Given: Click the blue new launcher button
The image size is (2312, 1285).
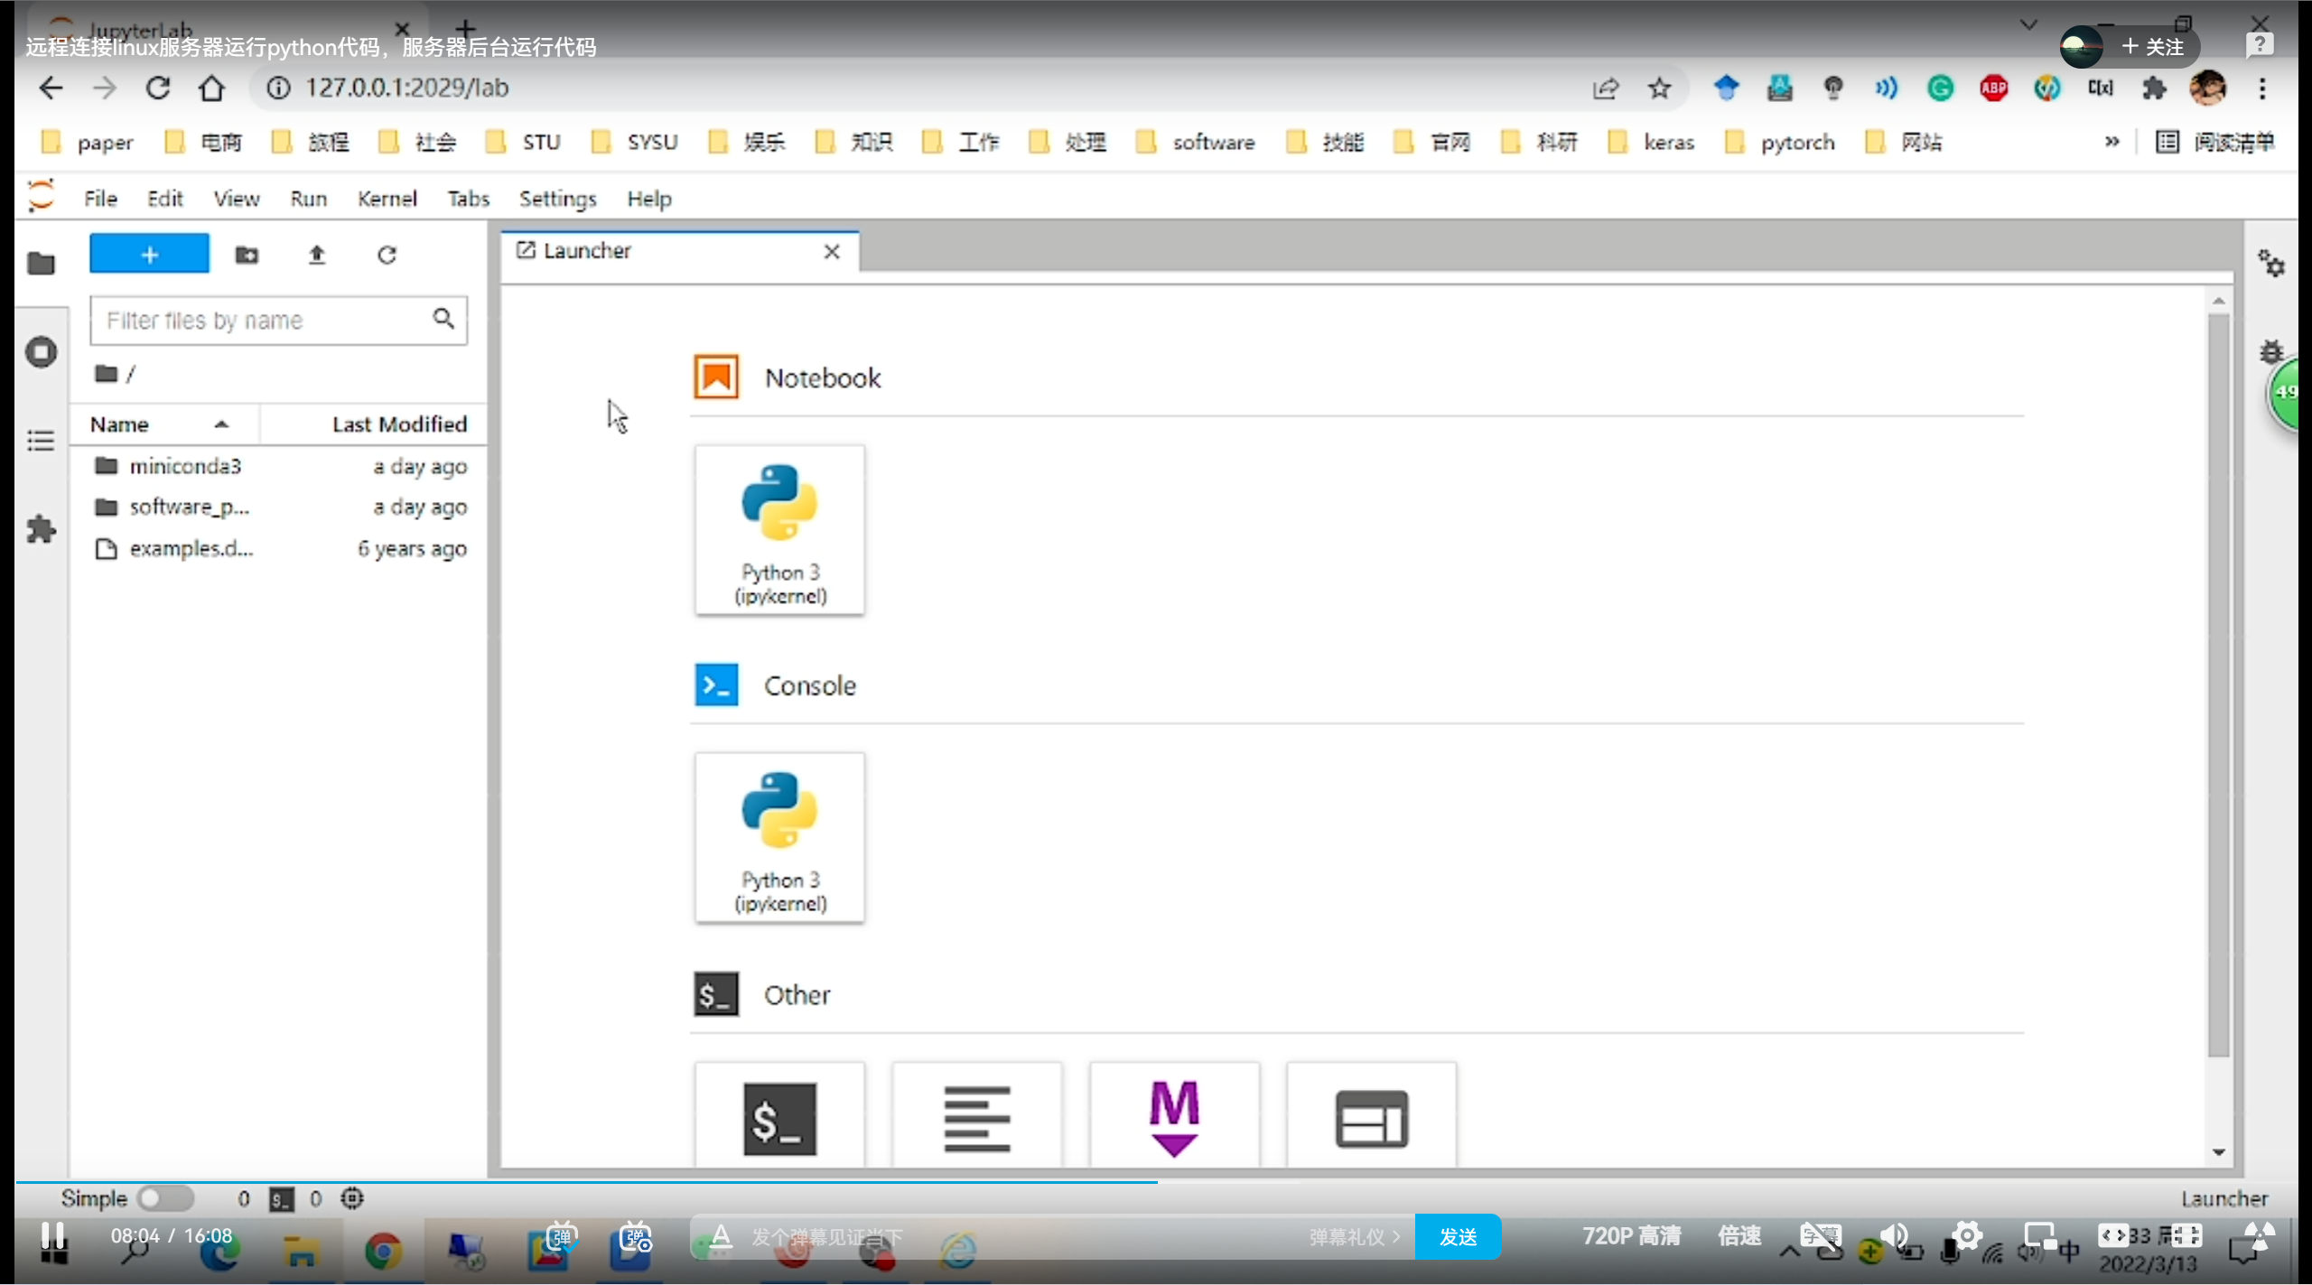Looking at the screenshot, I should coord(149,255).
